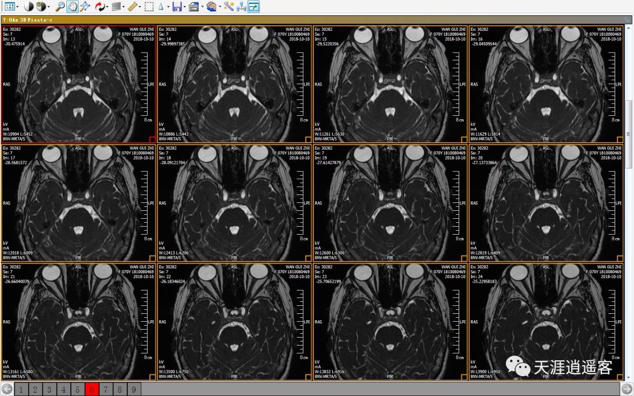
Task: Click the network share icon
Action: click(x=241, y=6)
